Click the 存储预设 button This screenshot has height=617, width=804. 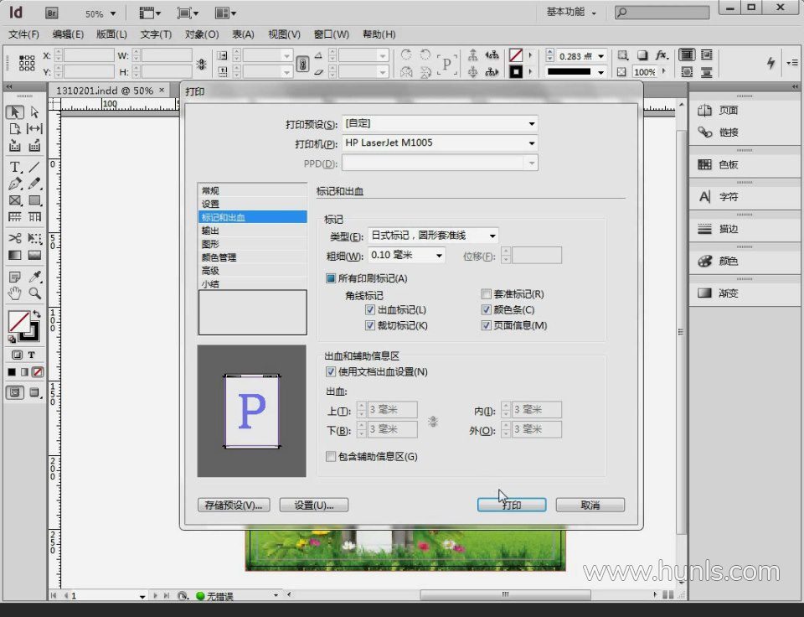(x=234, y=505)
